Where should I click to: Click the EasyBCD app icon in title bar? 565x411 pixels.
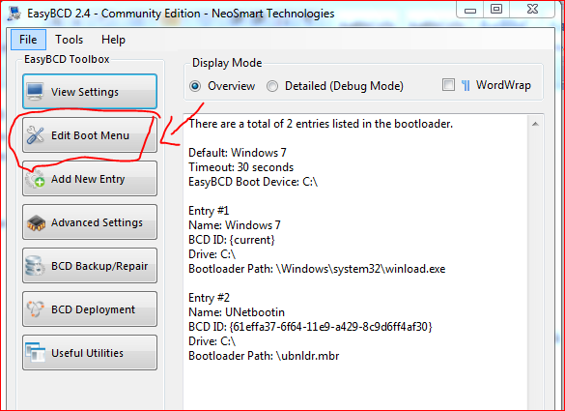pos(14,14)
